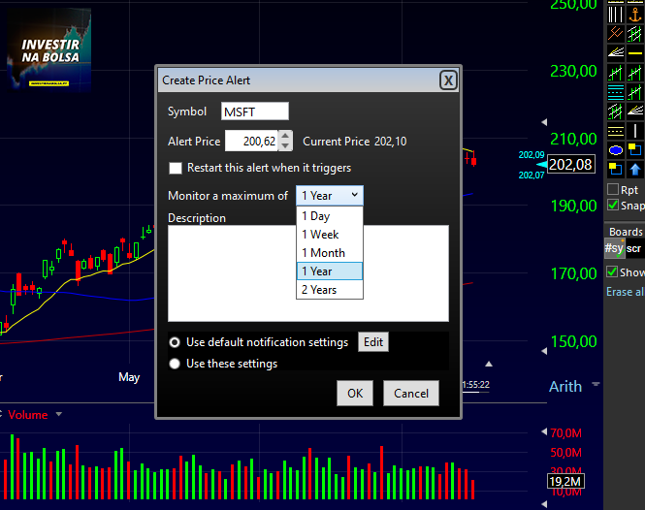Select squares icon beside the blue up arrow
The height and width of the screenshot is (510, 645).
coord(615,169)
